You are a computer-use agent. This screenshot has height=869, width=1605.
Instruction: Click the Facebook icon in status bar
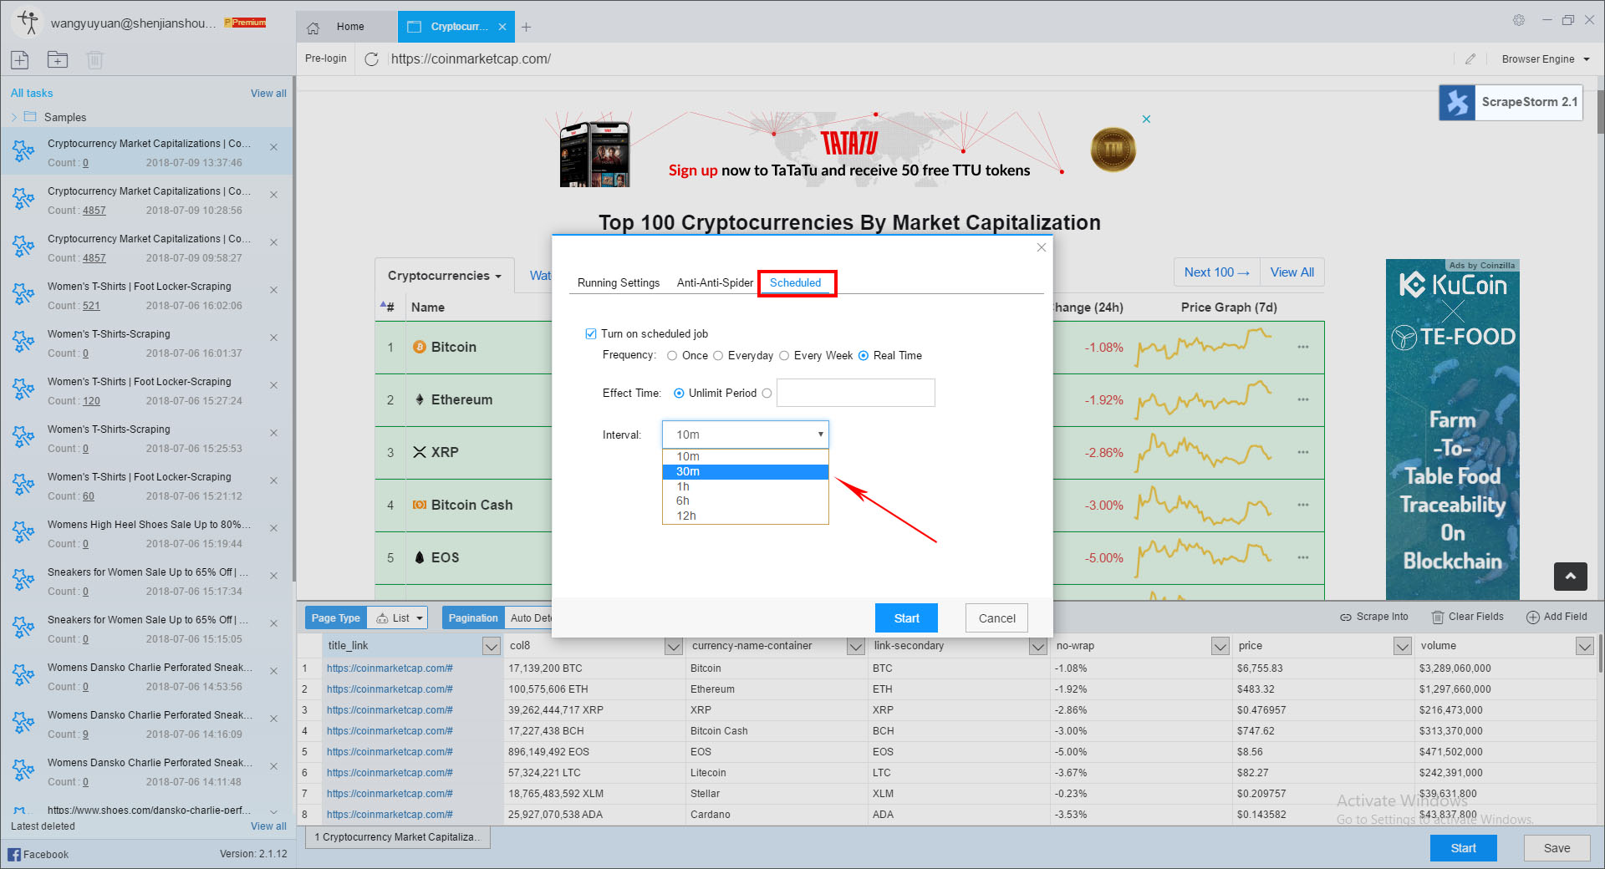[x=14, y=854]
